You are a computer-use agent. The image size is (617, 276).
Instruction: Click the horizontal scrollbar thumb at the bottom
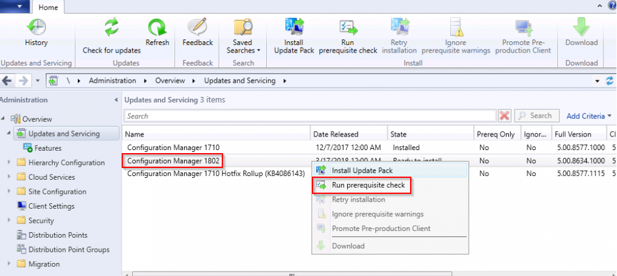pyautogui.click(x=292, y=274)
